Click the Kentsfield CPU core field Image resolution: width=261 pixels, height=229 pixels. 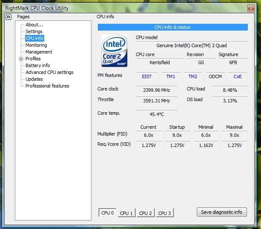(x=160, y=63)
